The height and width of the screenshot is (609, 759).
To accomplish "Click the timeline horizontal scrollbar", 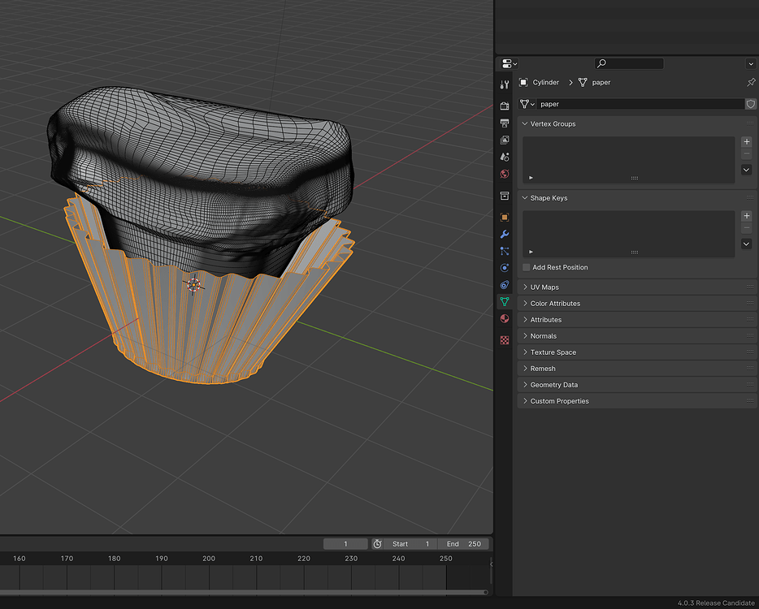I will [244, 592].
